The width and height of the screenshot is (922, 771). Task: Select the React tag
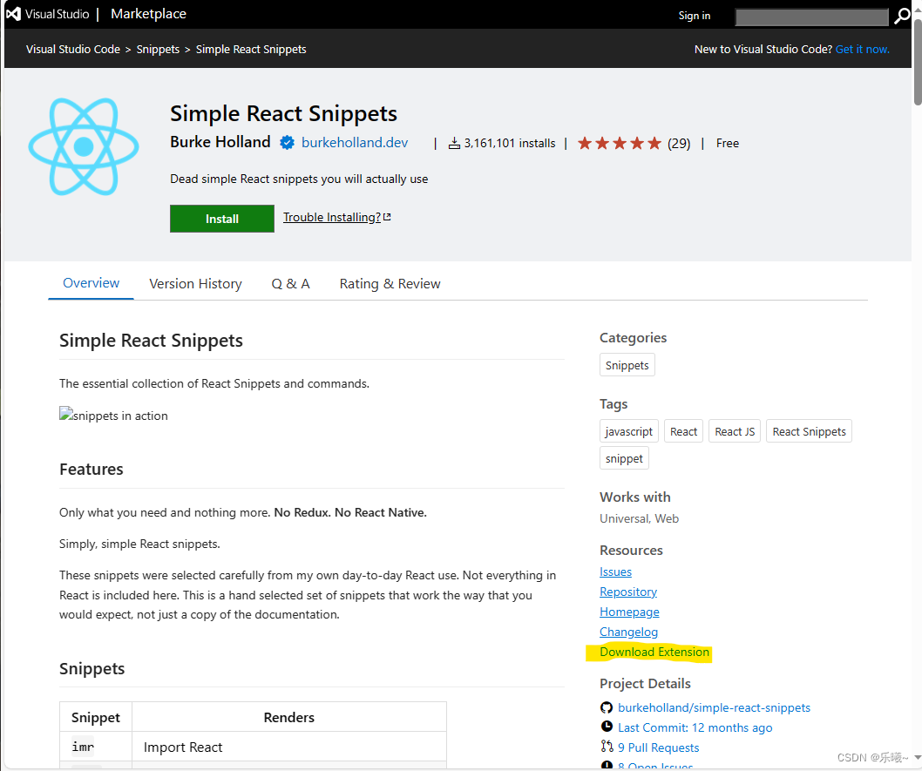point(683,431)
